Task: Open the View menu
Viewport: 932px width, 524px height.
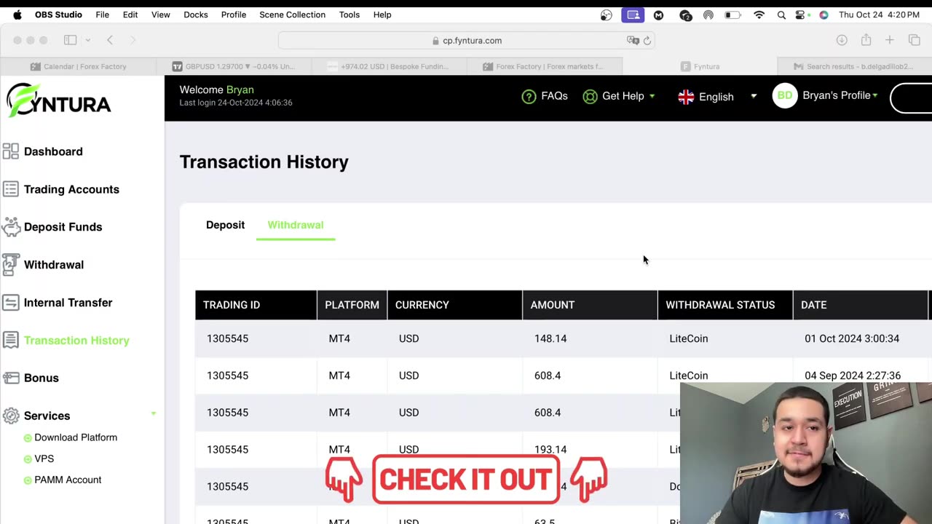Action: [161, 15]
